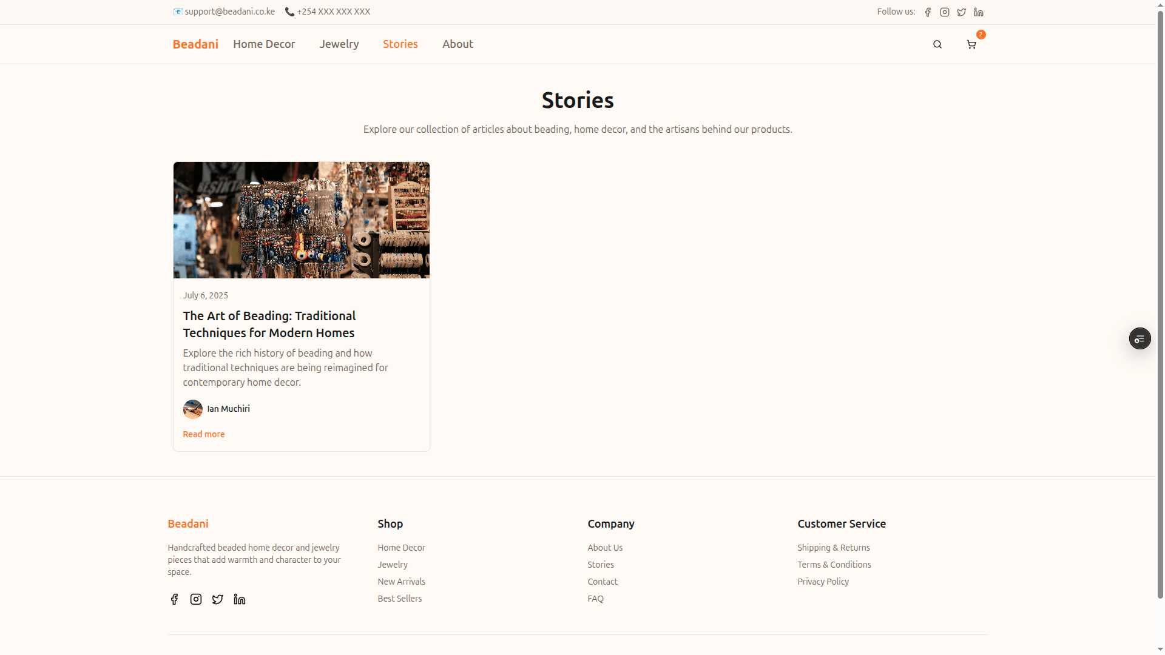
Task: Open the footer Instagram icon
Action: point(196,599)
